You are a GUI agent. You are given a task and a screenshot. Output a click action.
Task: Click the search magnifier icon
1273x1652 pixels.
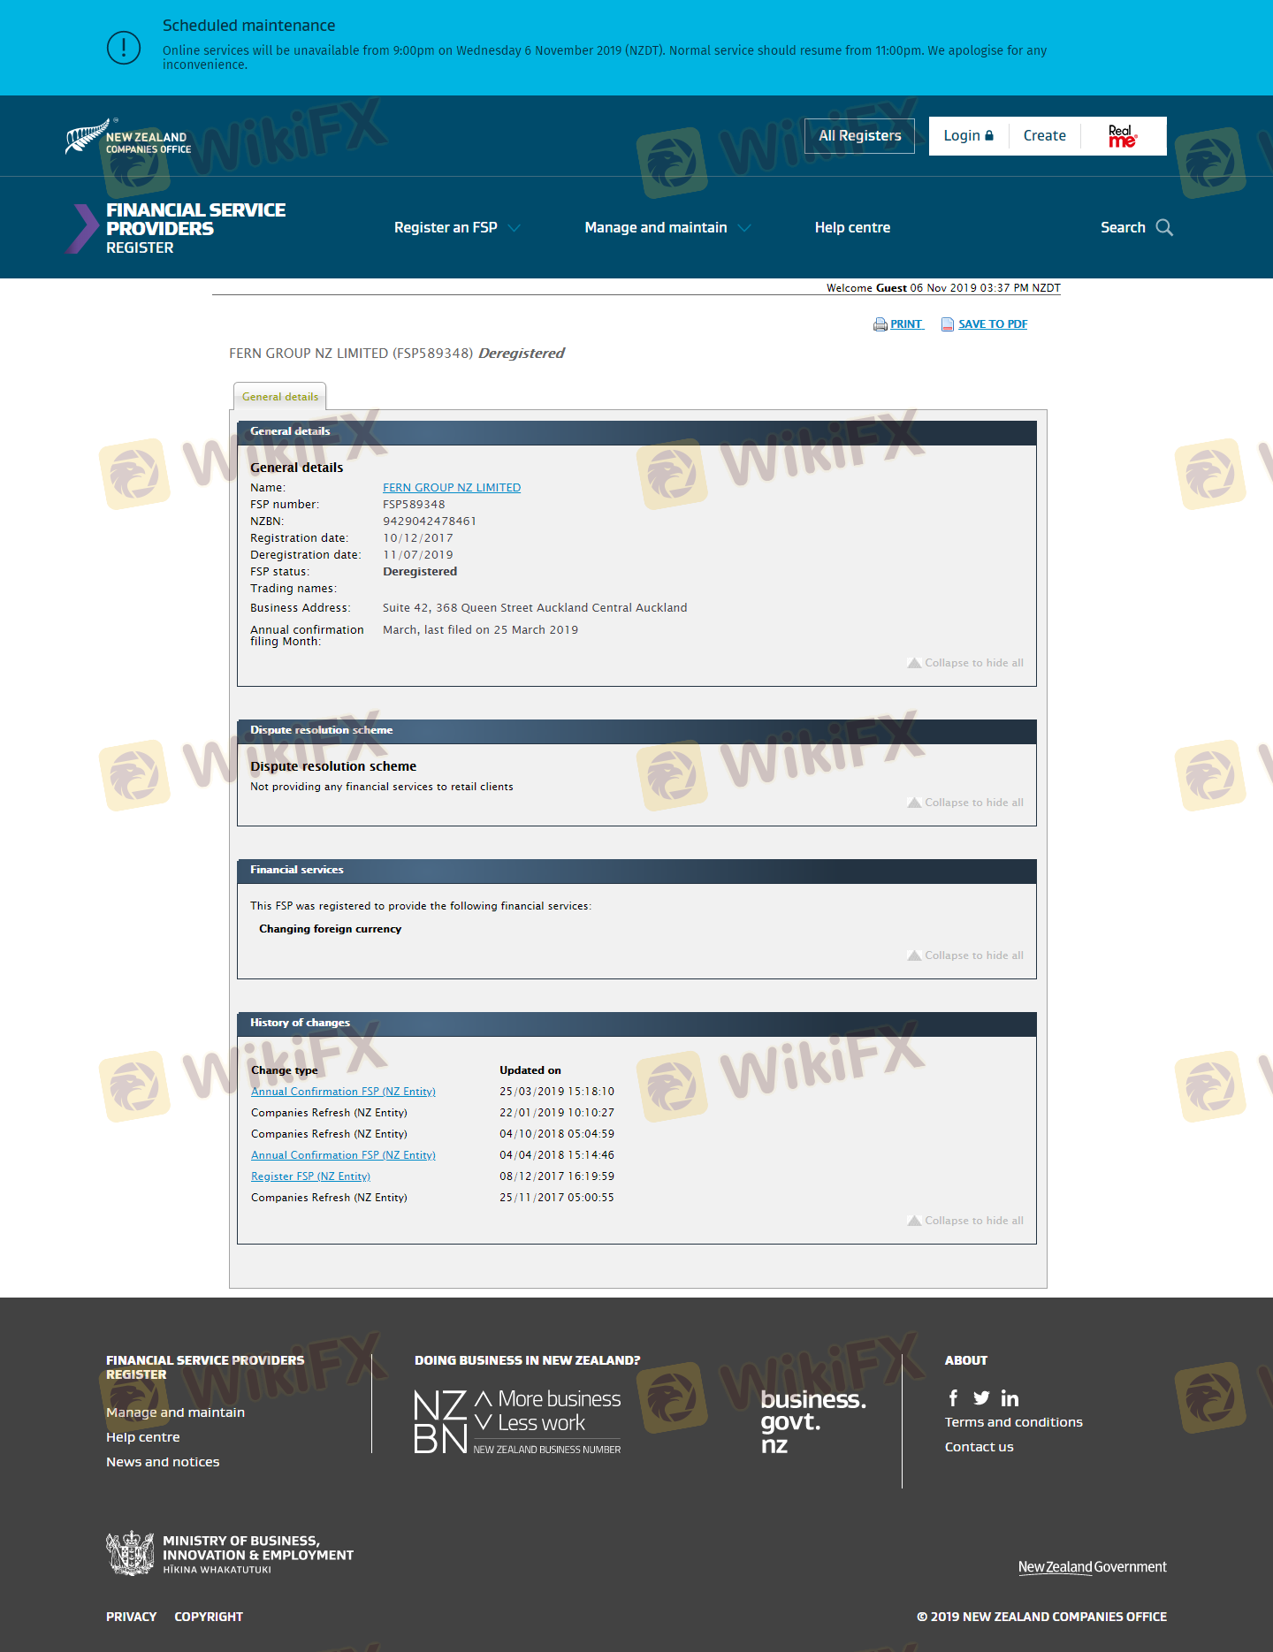coord(1164,228)
